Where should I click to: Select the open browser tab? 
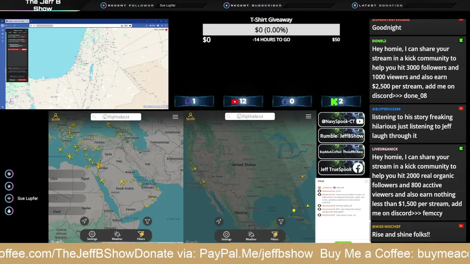(x=17, y=21)
